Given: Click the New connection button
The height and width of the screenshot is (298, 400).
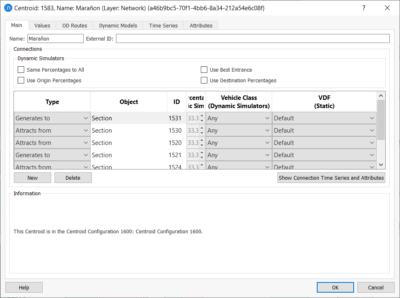Looking at the screenshot, I should tap(32, 178).
